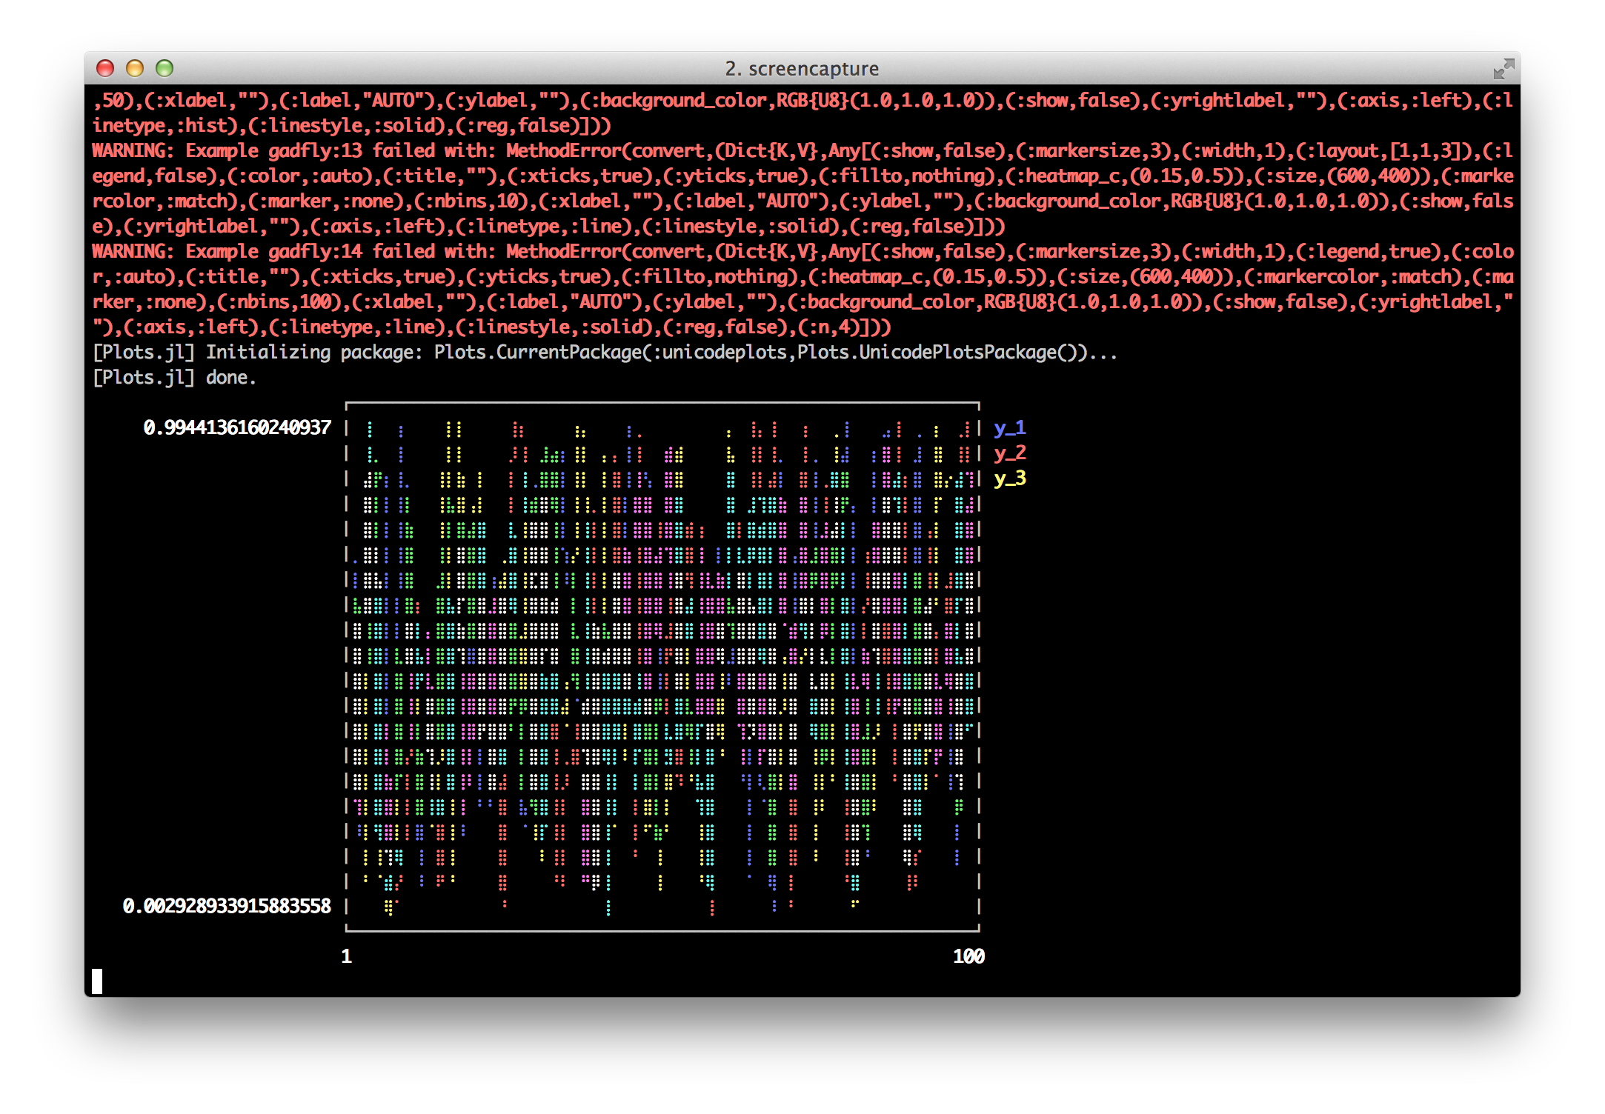Viewport: 1605px width, 1114px height.
Task: Click the y_2 legend label
Action: (1009, 453)
